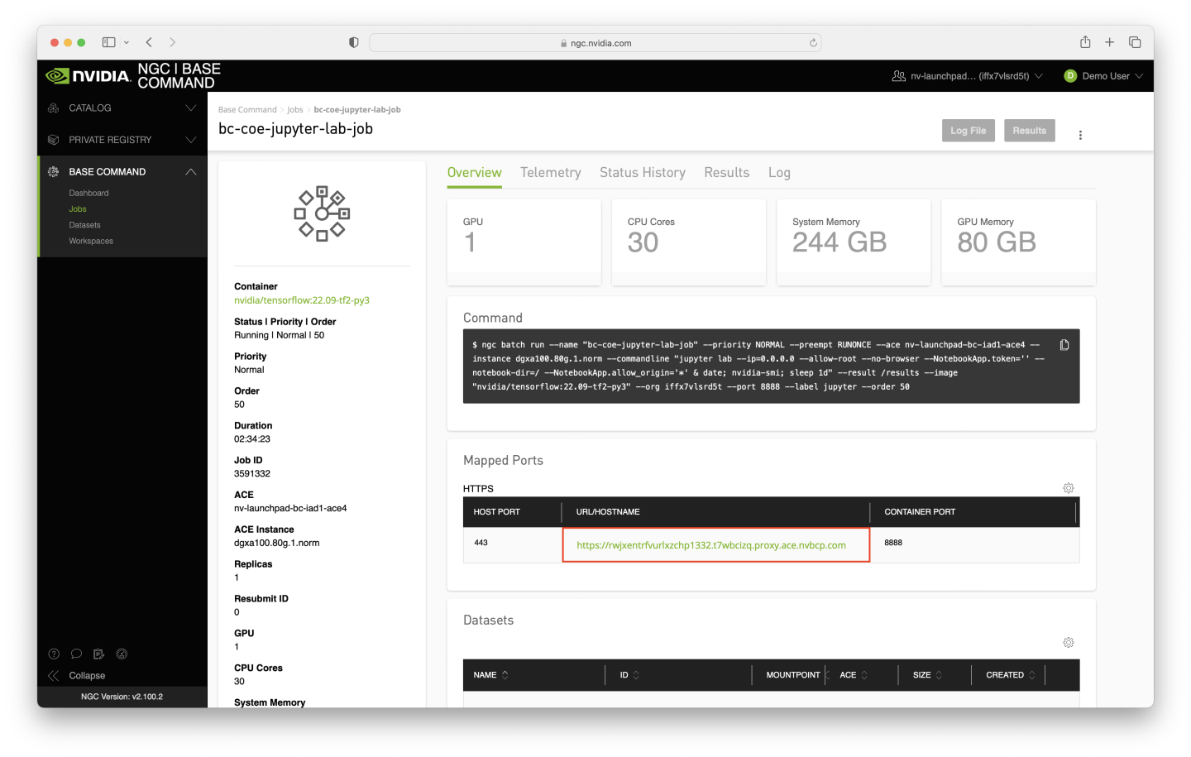Open Datasets table settings gear
The image size is (1191, 757).
click(1068, 642)
